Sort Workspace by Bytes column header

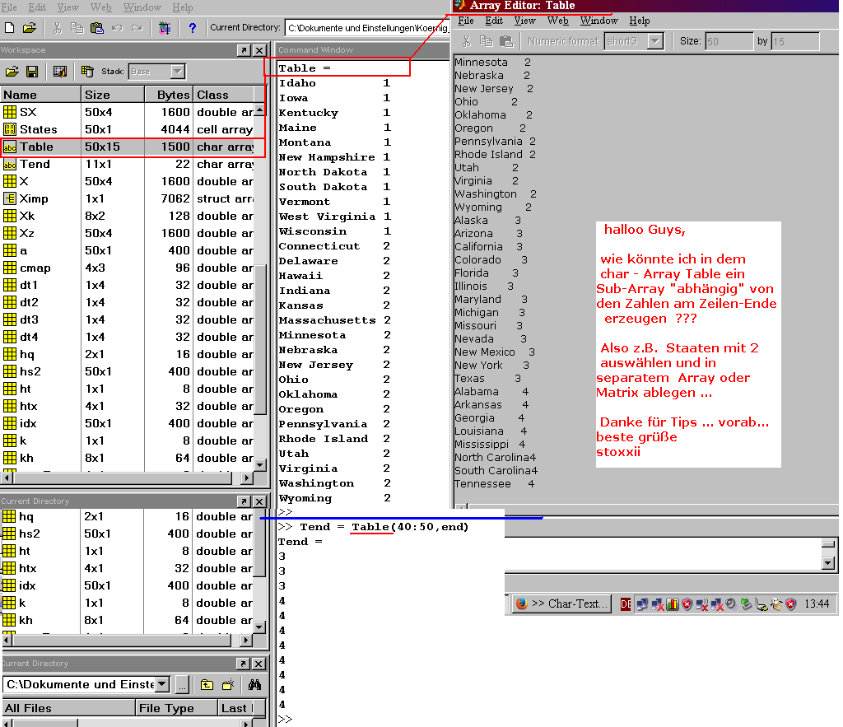coord(173,95)
